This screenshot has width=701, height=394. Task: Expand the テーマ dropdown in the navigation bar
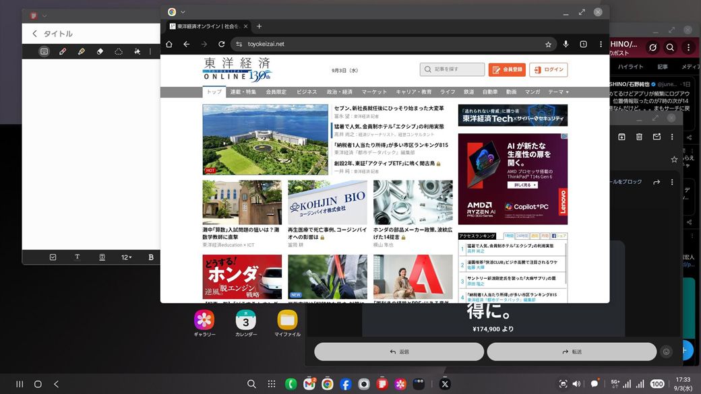click(558, 92)
